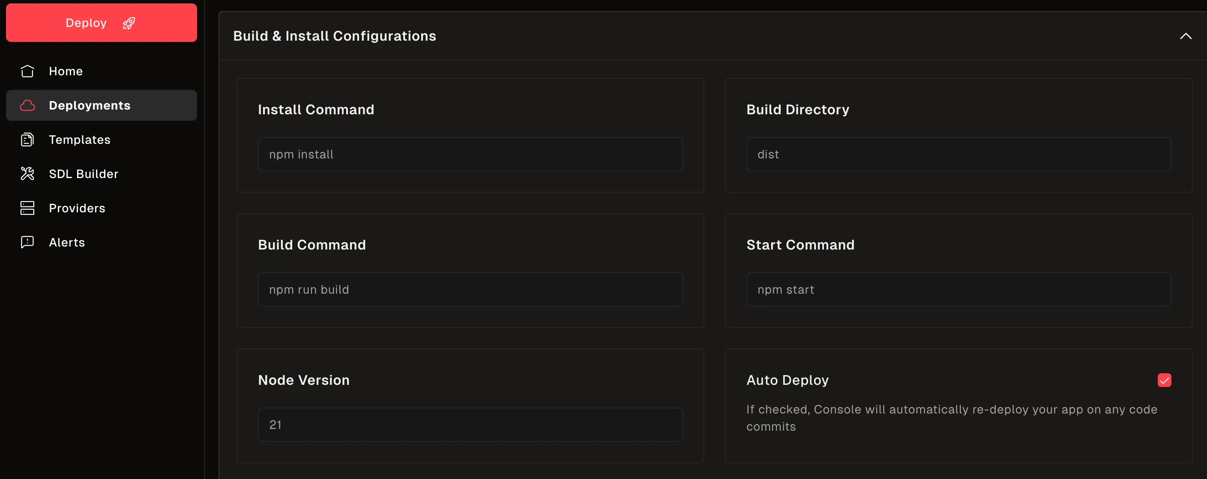This screenshot has width=1207, height=479.
Task: Click the Deployments cloud icon
Action: coord(27,105)
